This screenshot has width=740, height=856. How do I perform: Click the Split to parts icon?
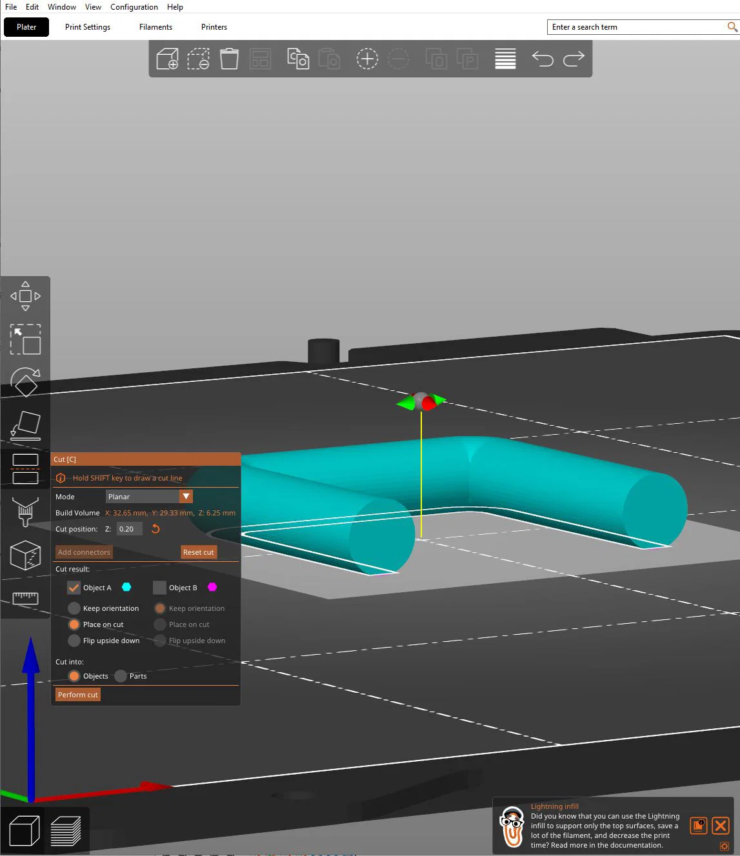click(467, 59)
